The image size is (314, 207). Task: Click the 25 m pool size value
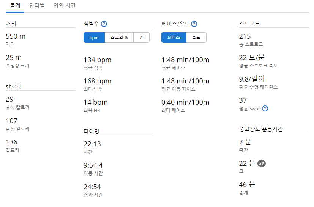click(14, 58)
